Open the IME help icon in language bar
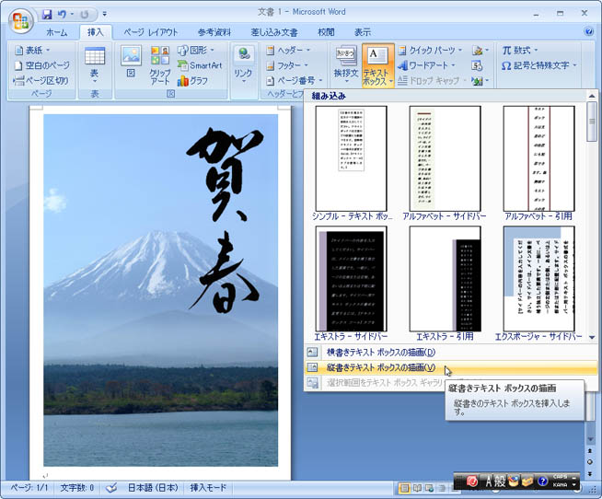The image size is (602, 499). click(542, 481)
